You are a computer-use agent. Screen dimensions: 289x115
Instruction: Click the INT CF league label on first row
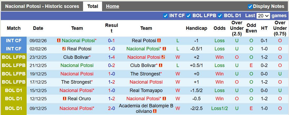pos(13,41)
